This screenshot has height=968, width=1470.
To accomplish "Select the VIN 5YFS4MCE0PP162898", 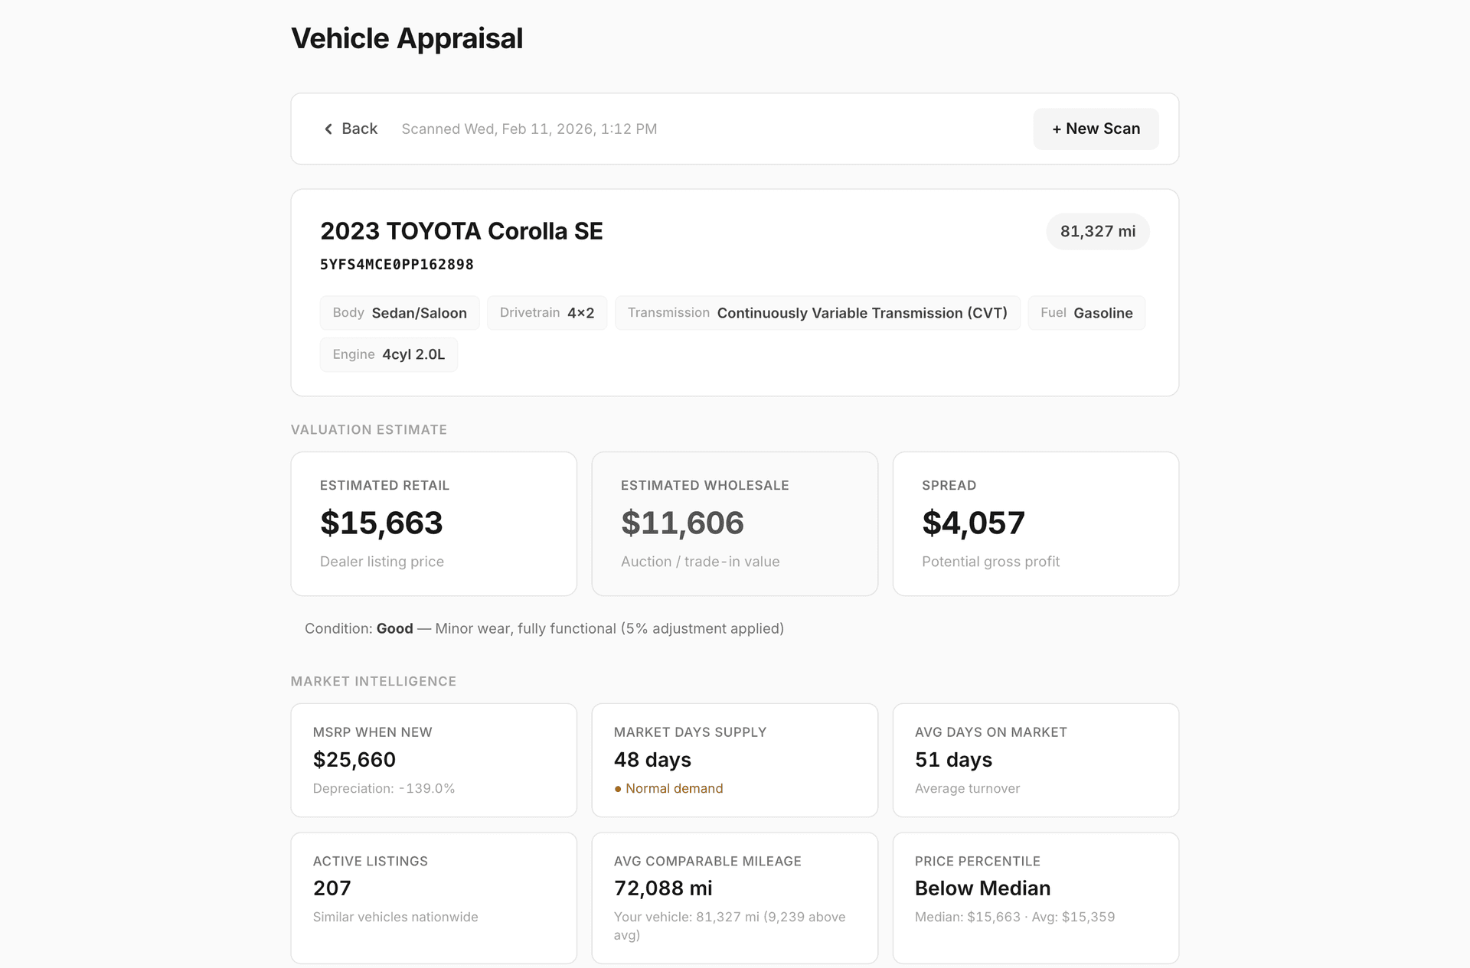I will pos(397,264).
